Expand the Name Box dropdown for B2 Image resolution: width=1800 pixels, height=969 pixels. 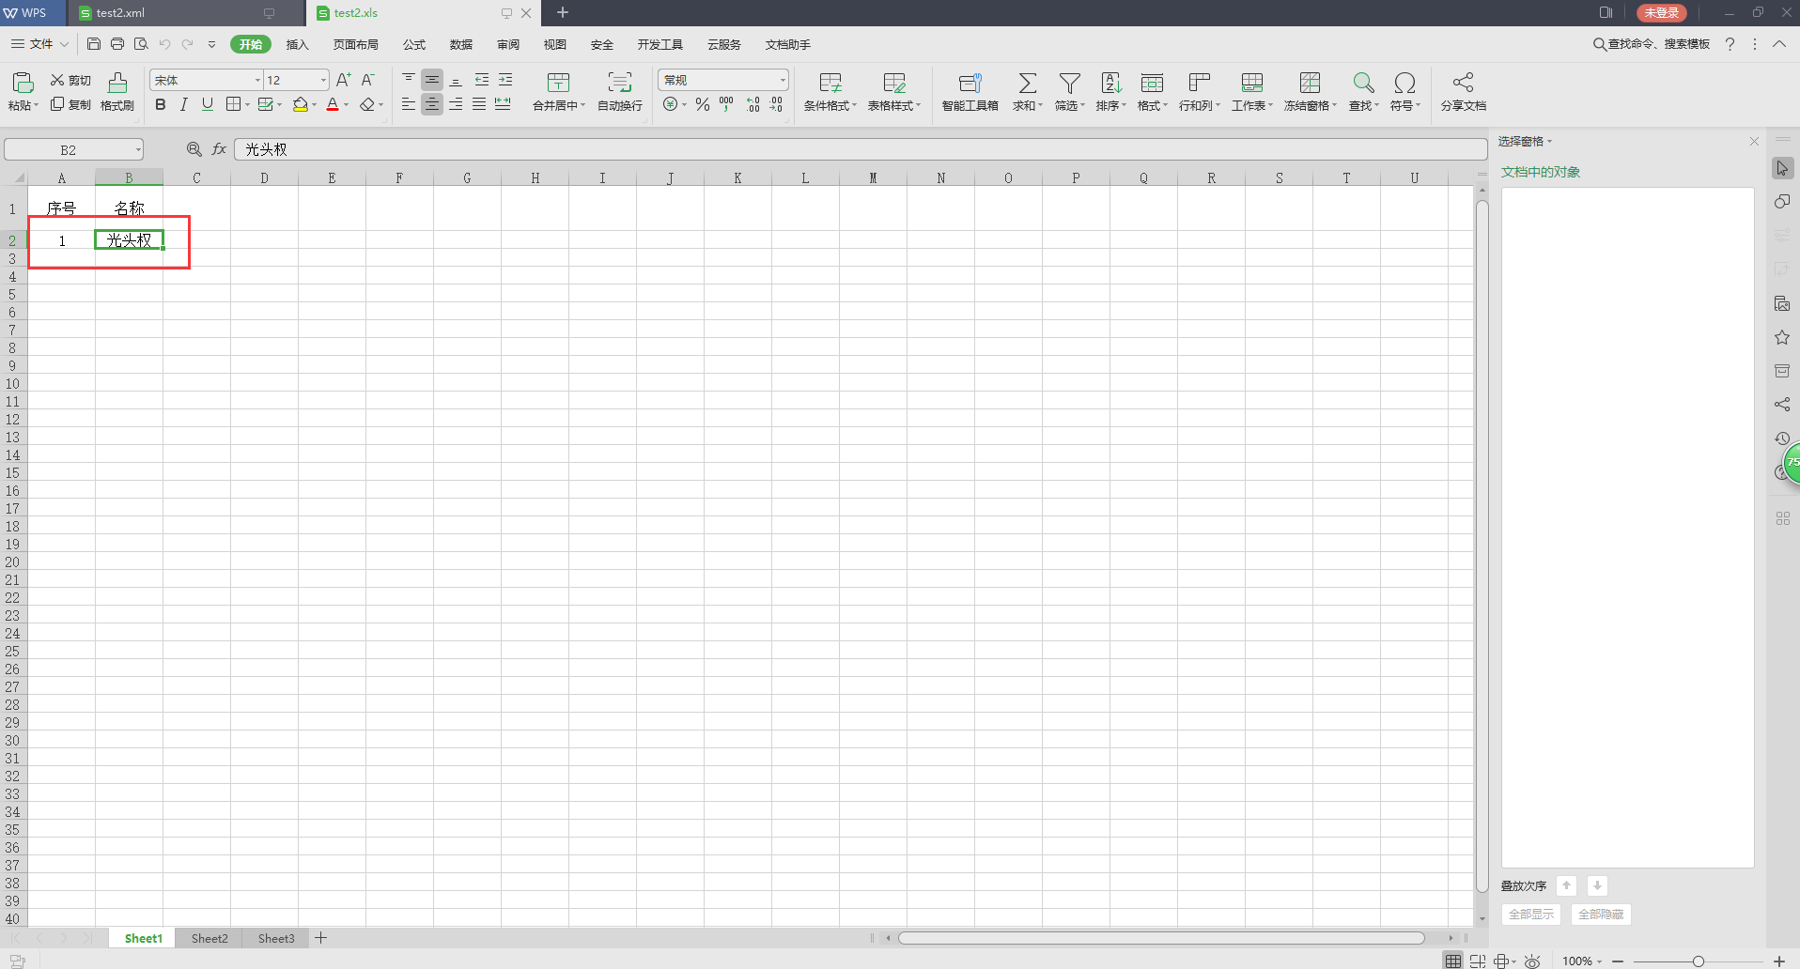point(138,149)
